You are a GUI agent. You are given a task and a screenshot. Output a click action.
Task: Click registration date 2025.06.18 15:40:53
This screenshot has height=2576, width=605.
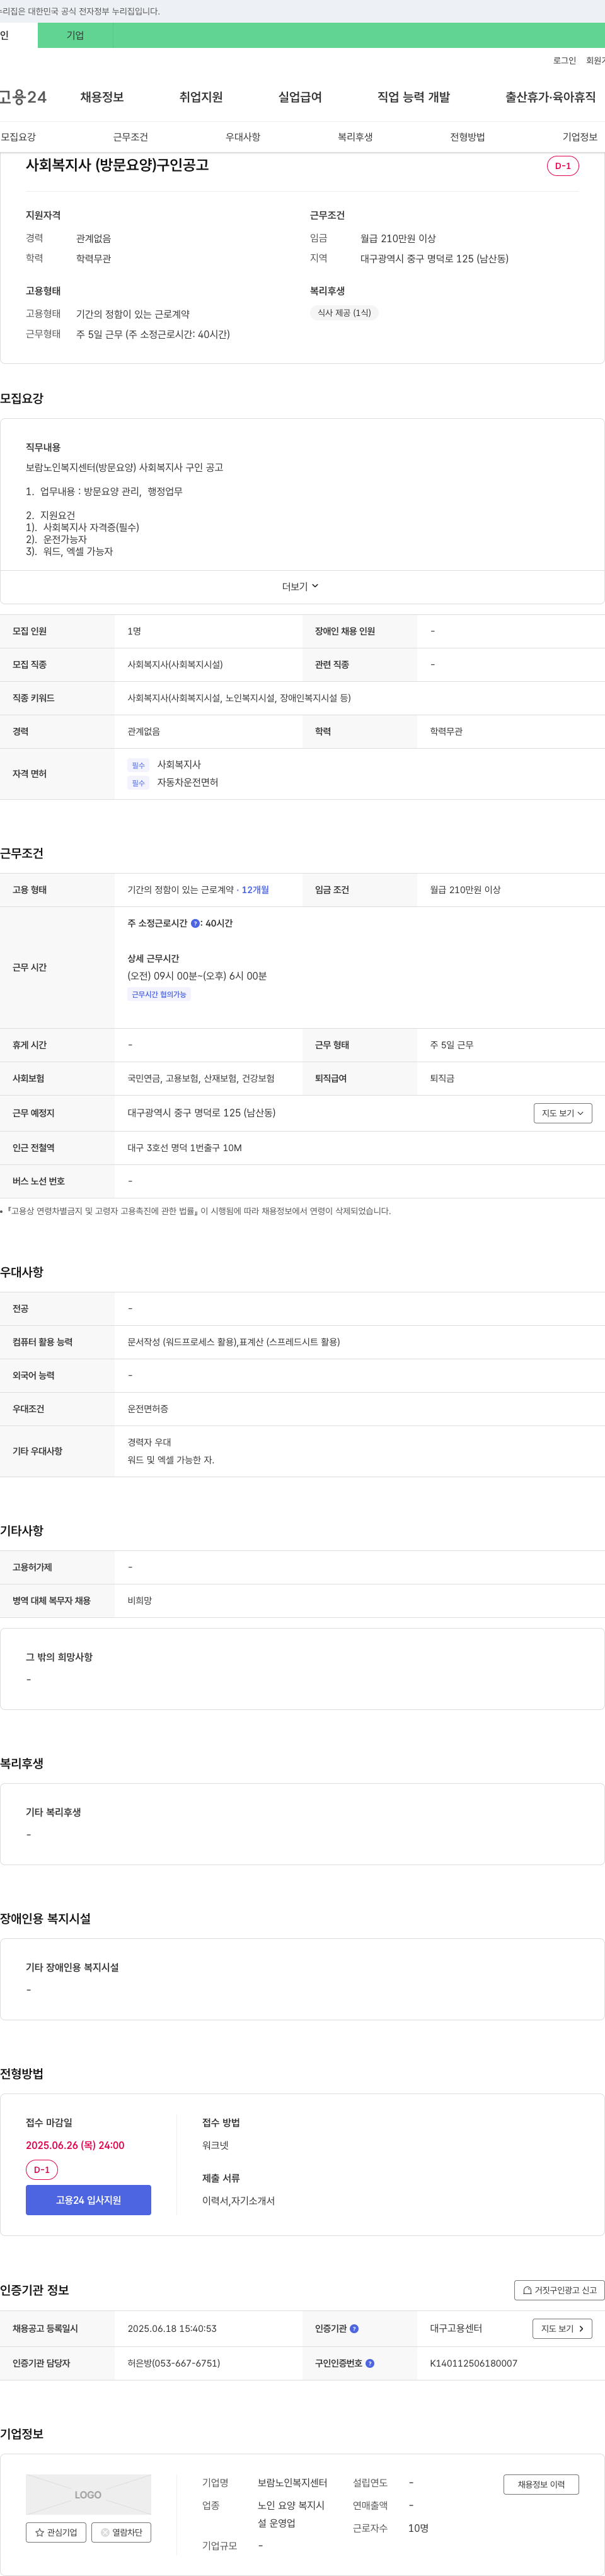[x=171, y=2328]
